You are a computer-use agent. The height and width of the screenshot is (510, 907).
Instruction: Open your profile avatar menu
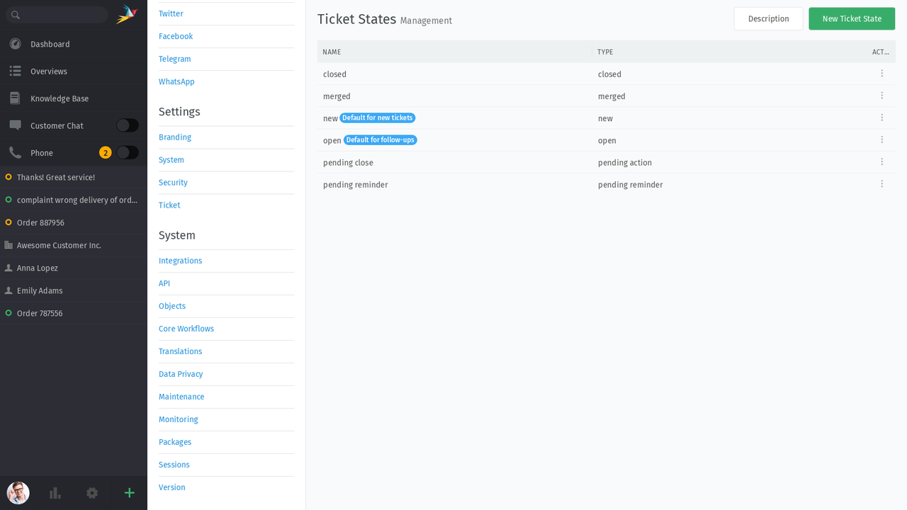17,493
